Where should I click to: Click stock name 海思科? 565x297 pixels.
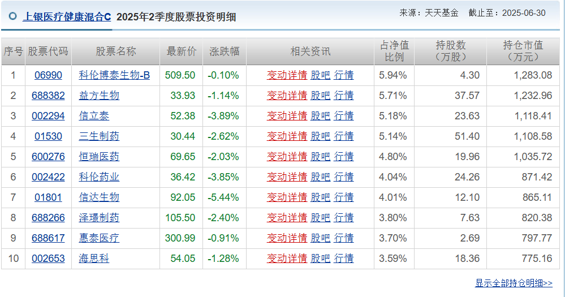pos(94,259)
